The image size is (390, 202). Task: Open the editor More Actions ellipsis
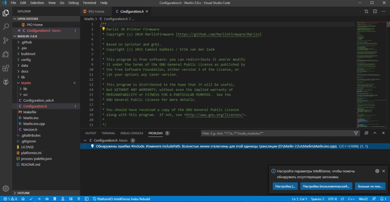click(x=383, y=12)
